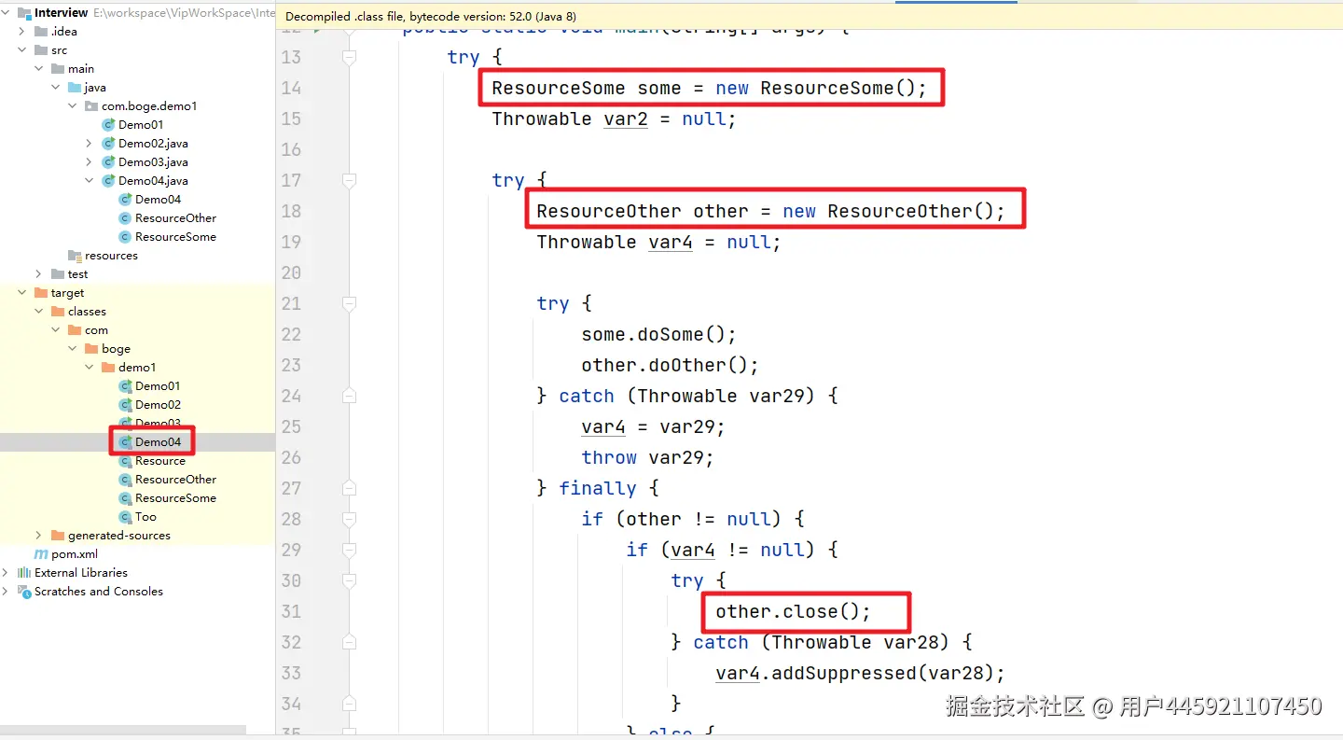The image size is (1343, 740).
Task: Place cursor on 'some.doSome();' line
Action: coord(658,334)
